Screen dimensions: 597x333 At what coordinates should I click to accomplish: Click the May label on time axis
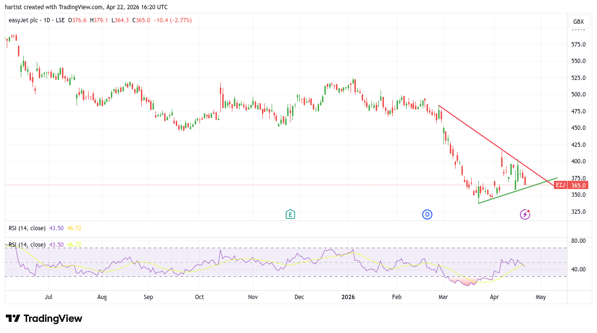pyautogui.click(x=541, y=297)
